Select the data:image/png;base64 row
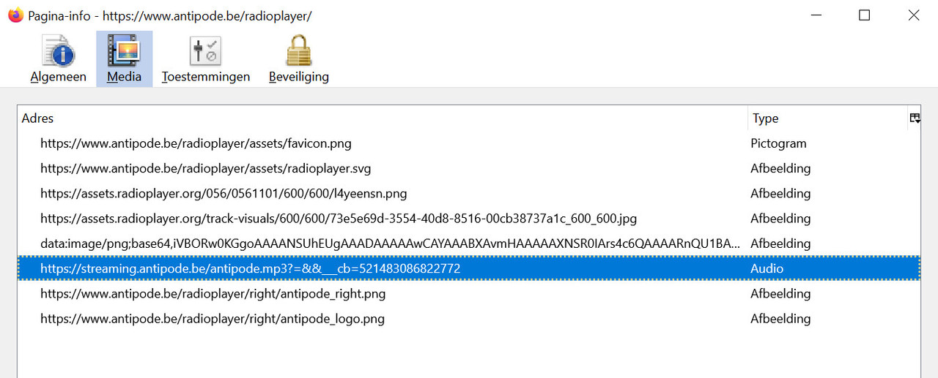The height and width of the screenshot is (378, 938). pyautogui.click(x=469, y=243)
